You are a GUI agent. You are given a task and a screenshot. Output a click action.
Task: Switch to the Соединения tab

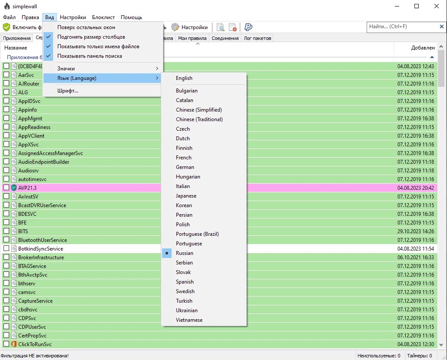click(225, 38)
